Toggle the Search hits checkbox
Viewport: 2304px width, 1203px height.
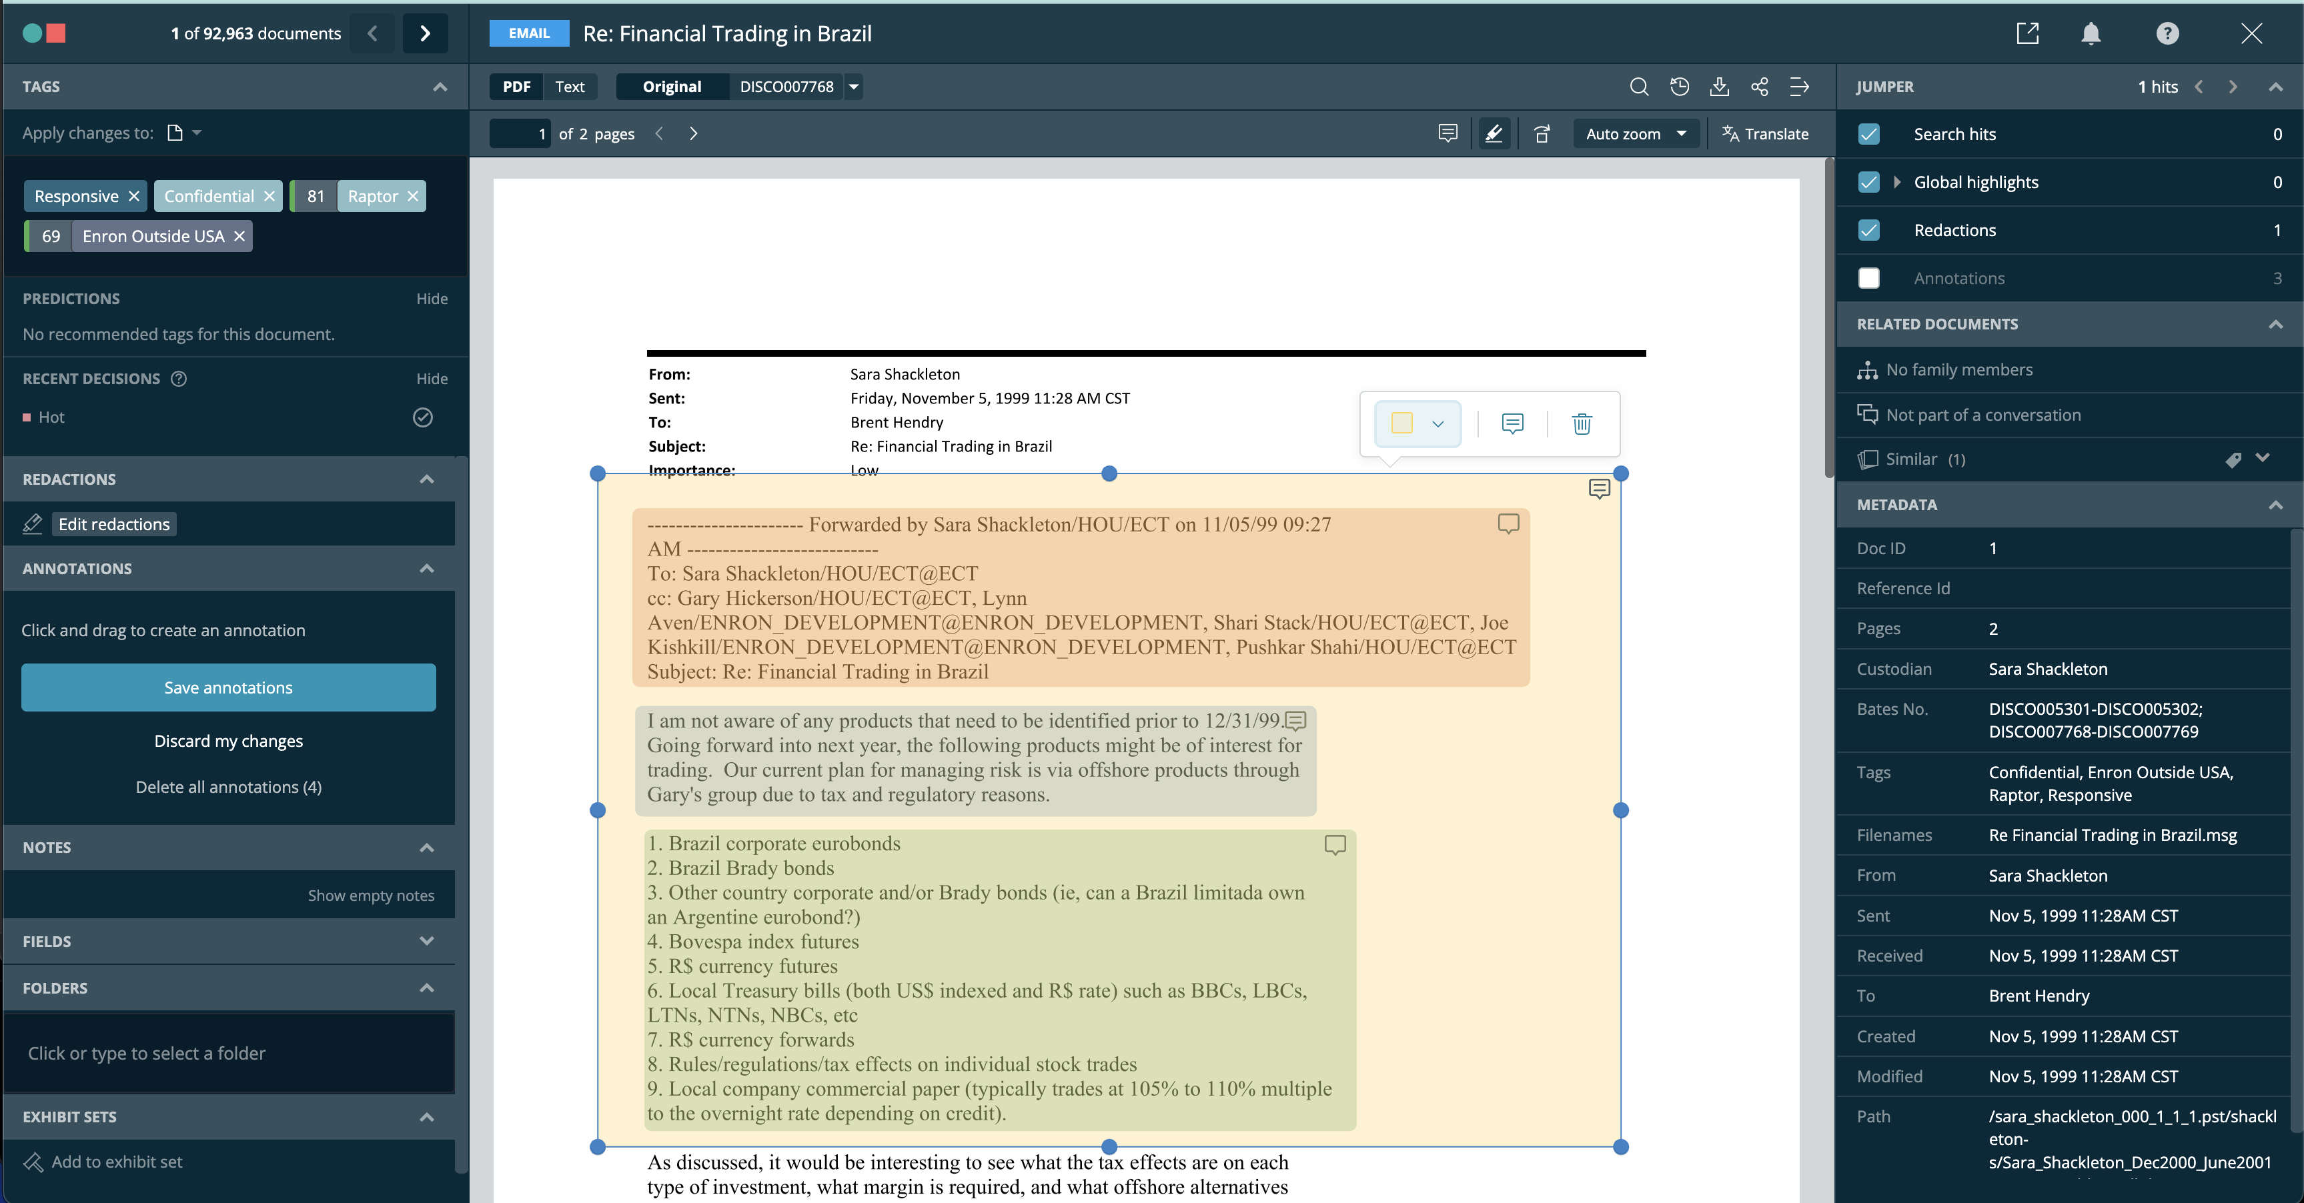click(1868, 134)
